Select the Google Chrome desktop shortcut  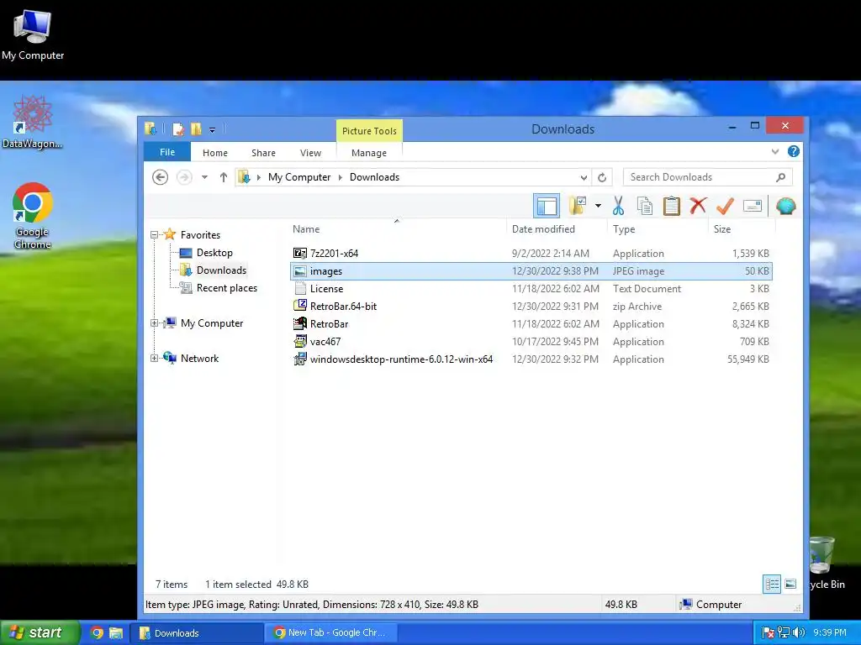tap(33, 216)
